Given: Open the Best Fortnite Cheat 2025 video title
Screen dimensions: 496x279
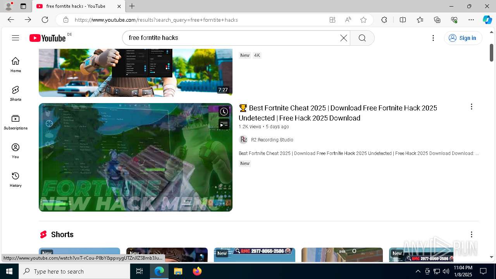Looking at the screenshot, I should pos(338,113).
